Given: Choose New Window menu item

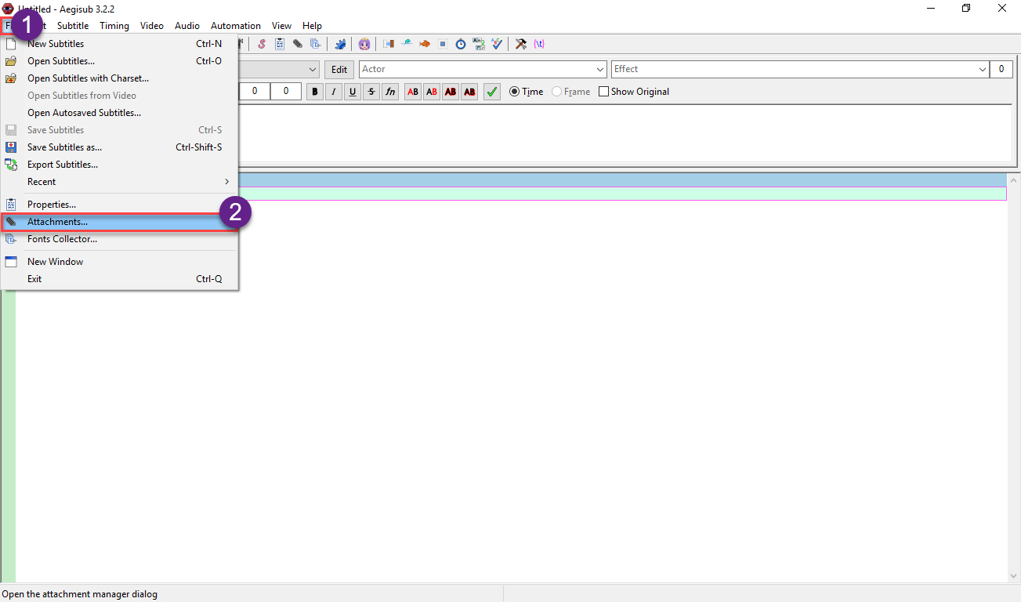Looking at the screenshot, I should point(120,262).
